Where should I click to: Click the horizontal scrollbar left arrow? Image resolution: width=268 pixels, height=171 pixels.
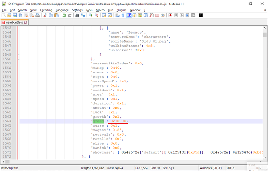point(4,162)
